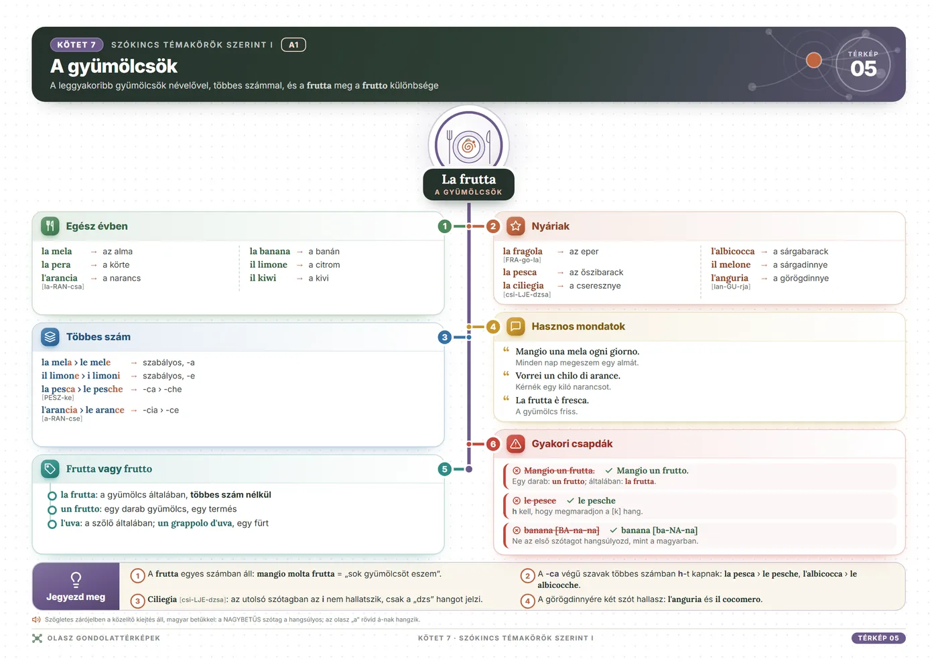Click the red cross icon before Mangio un frutta

point(517,471)
